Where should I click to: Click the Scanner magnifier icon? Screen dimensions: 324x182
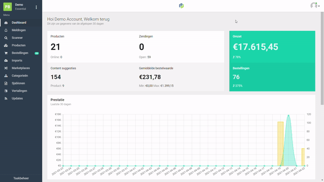click(6, 38)
